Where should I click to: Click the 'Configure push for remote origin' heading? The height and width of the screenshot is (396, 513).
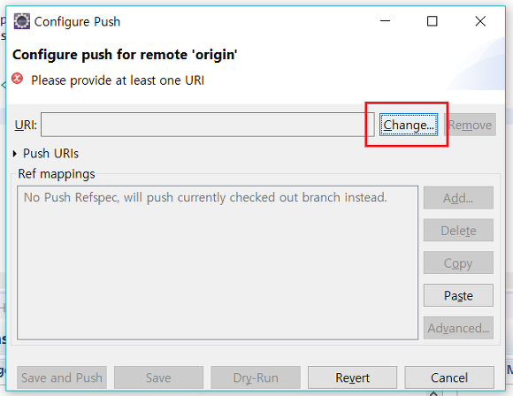(x=125, y=55)
